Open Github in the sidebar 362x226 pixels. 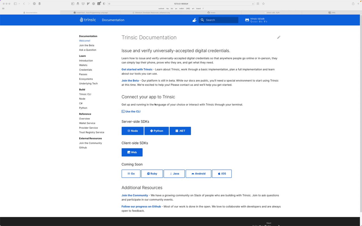[83, 147]
